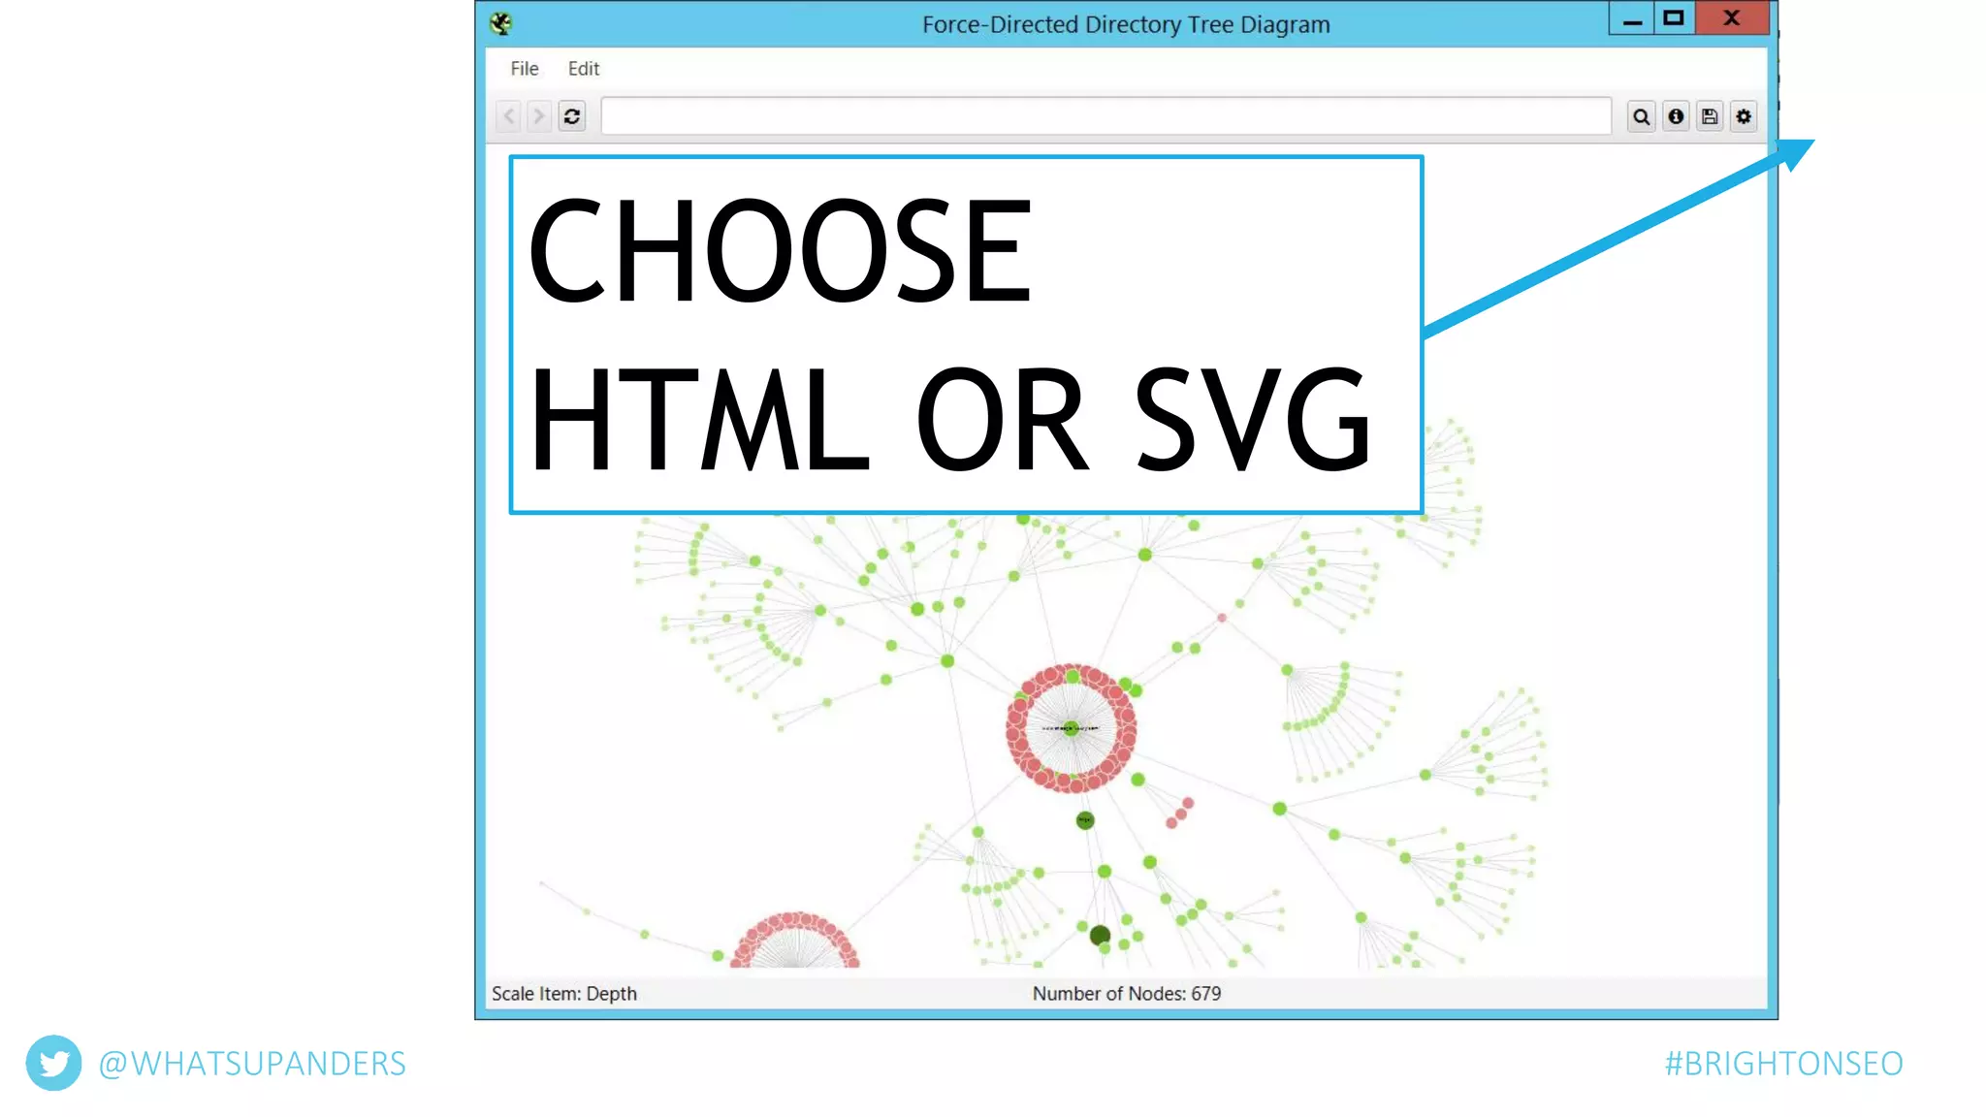Click the search magnifier icon
The width and height of the screenshot is (1986, 1117).
point(1641,116)
